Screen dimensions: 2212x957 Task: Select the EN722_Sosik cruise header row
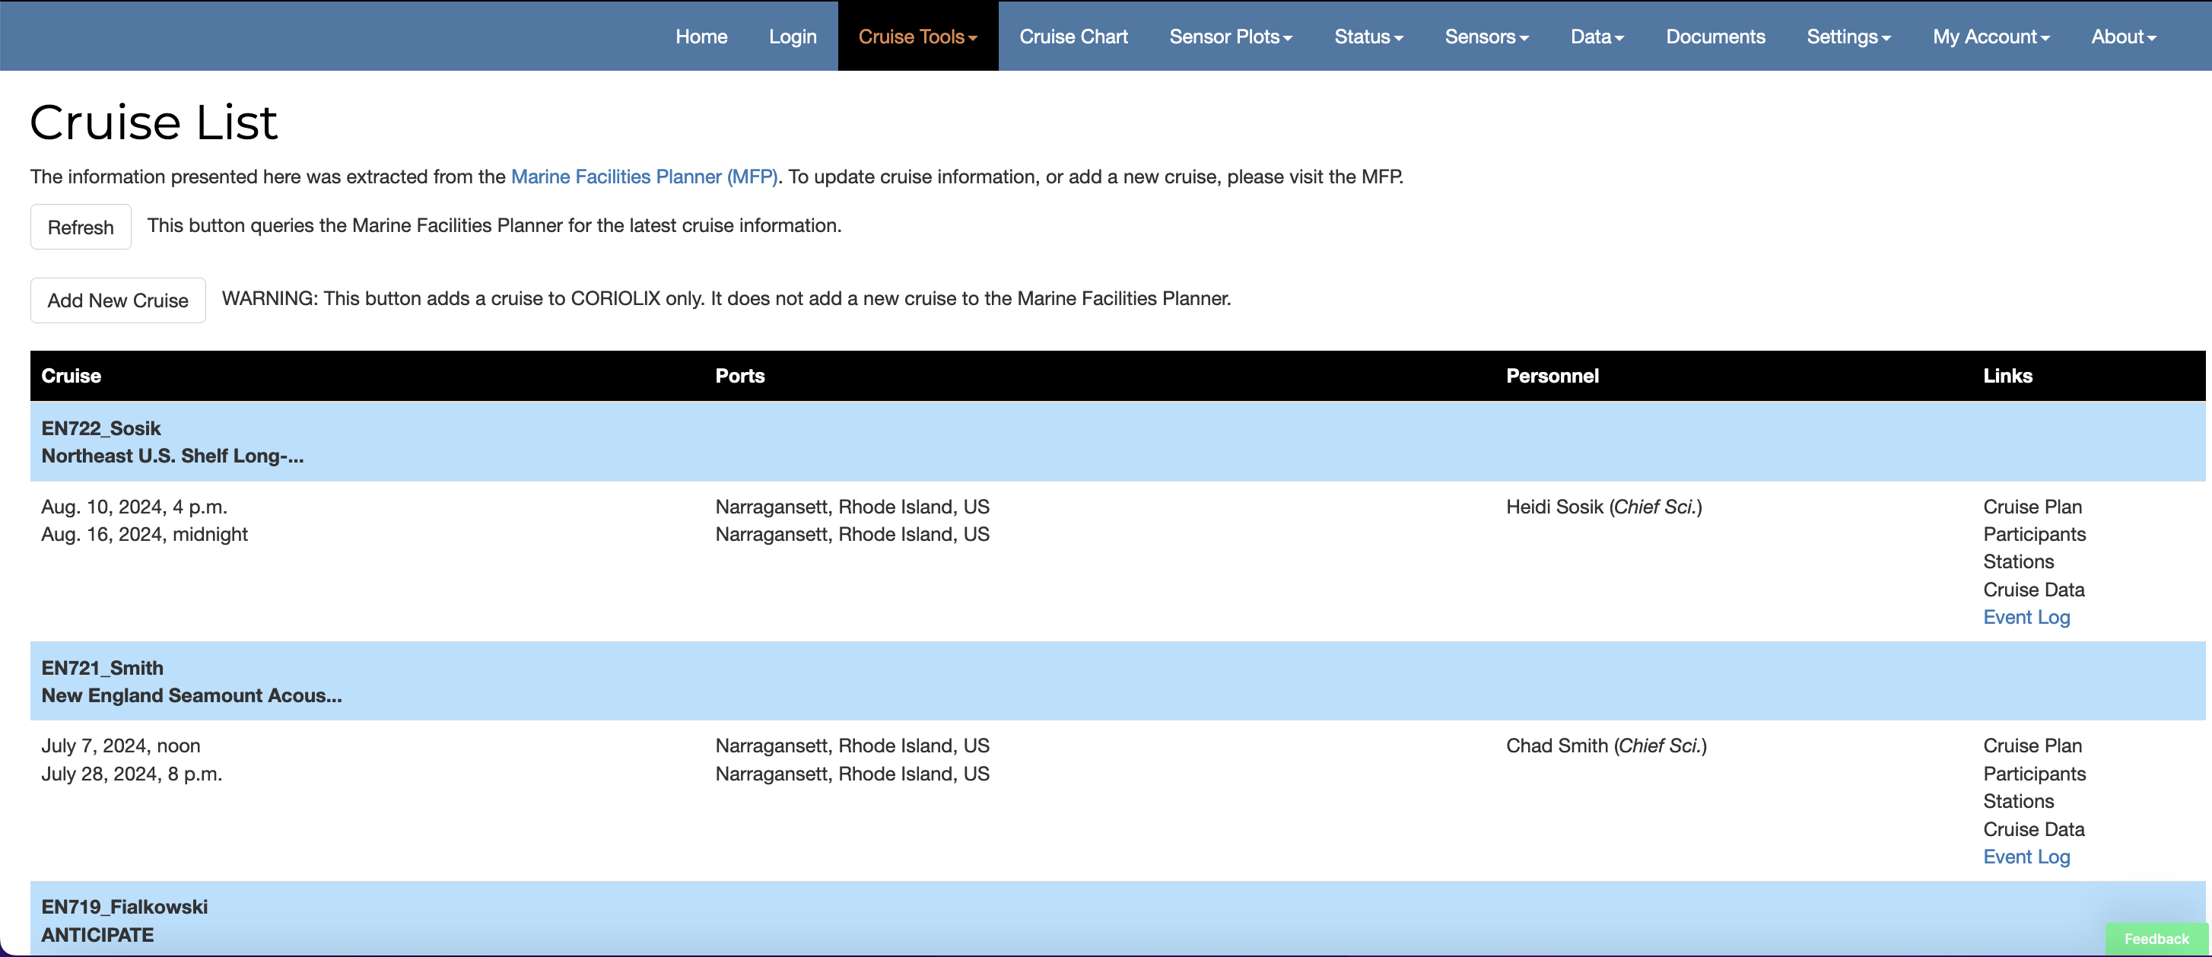(100, 428)
